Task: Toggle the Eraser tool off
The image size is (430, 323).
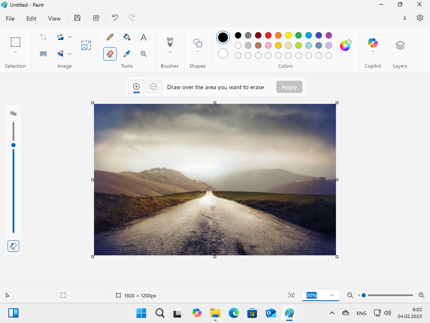Action: pos(110,54)
